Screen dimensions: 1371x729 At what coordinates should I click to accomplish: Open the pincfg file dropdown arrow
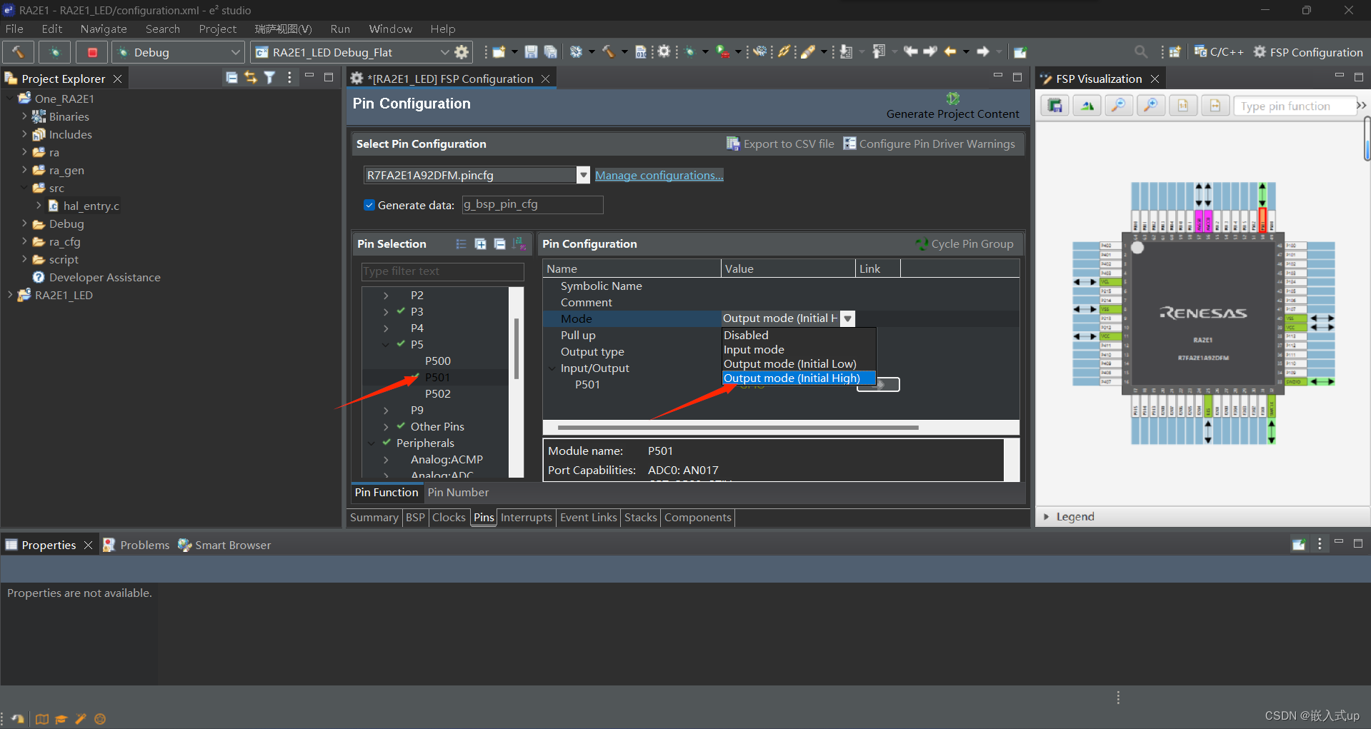pos(583,175)
